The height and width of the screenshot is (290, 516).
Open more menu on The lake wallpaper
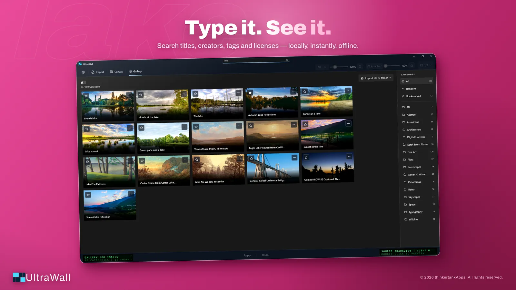point(238,93)
